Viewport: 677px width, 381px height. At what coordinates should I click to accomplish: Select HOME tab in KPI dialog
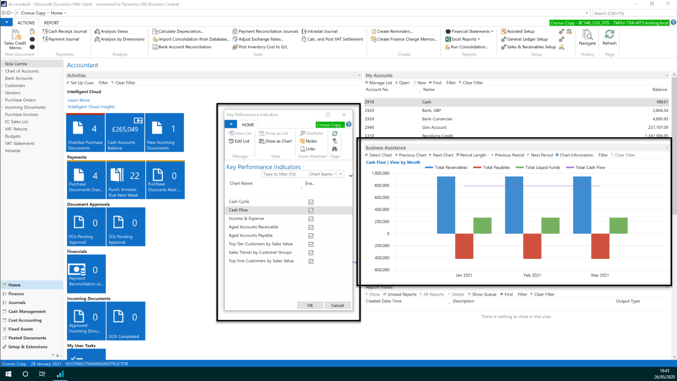248,125
